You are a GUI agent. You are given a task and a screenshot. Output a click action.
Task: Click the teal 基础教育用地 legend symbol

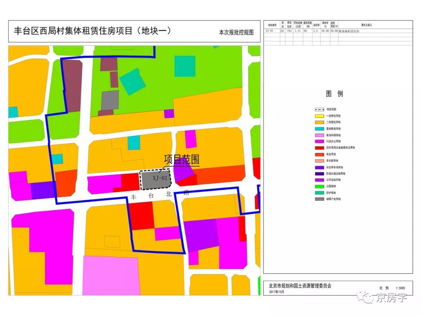click(319, 128)
